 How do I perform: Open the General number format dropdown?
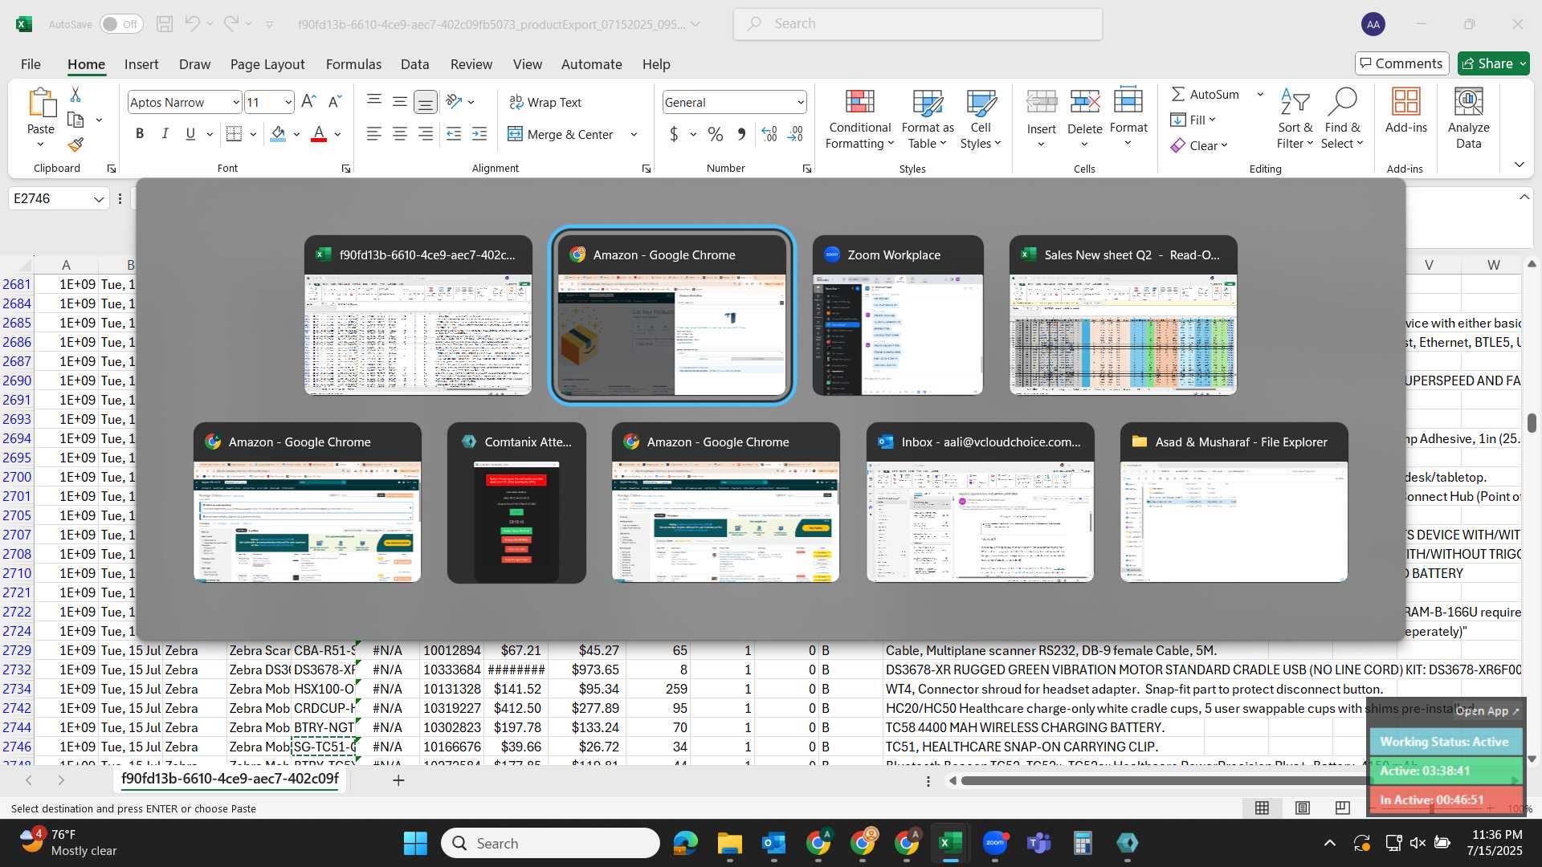[734, 102]
